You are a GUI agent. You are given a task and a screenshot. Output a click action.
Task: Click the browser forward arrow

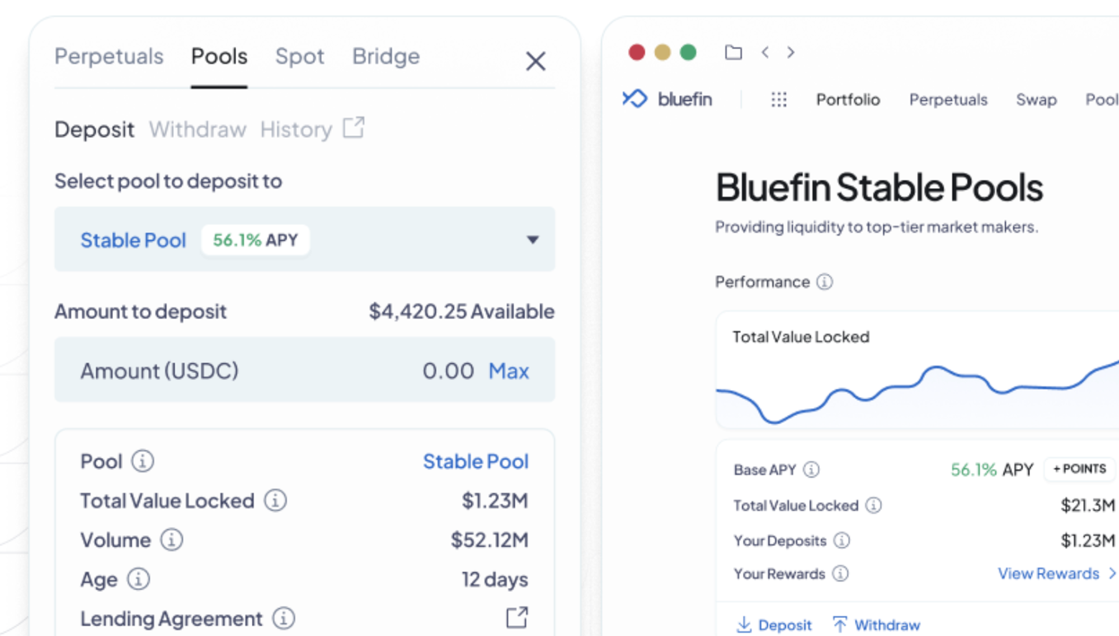[791, 53]
